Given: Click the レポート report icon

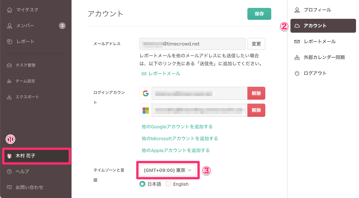Looking at the screenshot, I should click(10, 41).
